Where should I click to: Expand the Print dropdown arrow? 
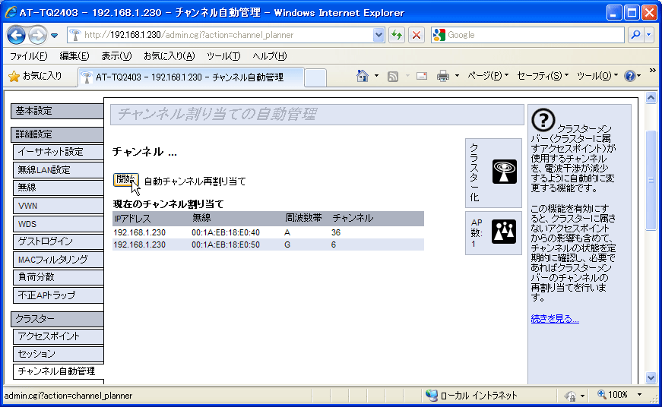pos(457,76)
